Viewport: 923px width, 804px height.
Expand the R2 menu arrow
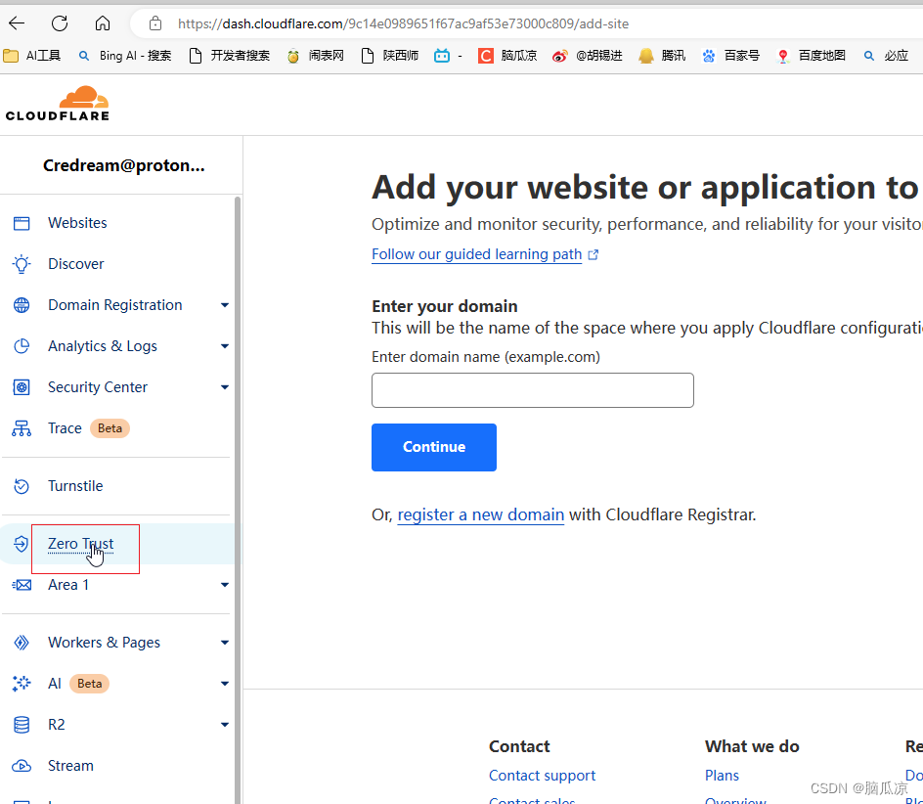point(225,725)
